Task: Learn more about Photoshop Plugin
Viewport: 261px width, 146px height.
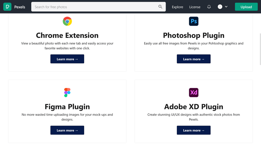Action: (193, 59)
